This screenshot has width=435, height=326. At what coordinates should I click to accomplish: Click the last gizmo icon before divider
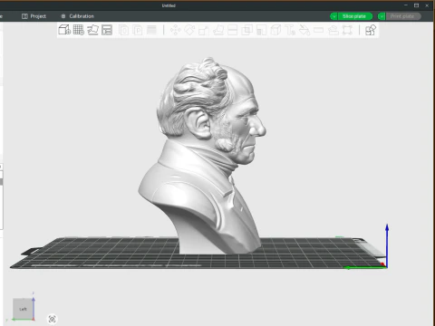(x=347, y=30)
